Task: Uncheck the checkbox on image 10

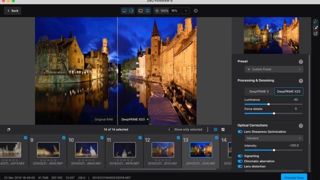Action: coord(102,138)
